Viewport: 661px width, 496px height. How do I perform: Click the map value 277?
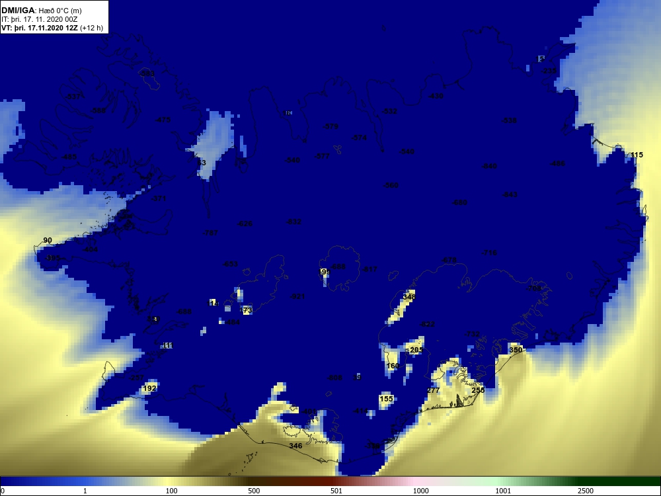[434, 390]
